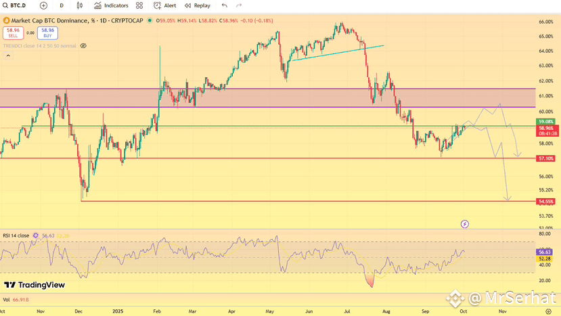
Task: Open the TradingView logo link
Action: 35,285
